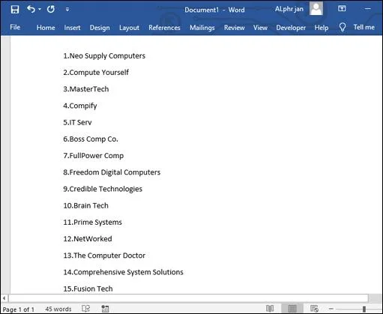Click the Save icon in the title bar

(15, 10)
